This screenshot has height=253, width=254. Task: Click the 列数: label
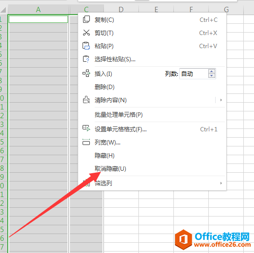[171, 74]
